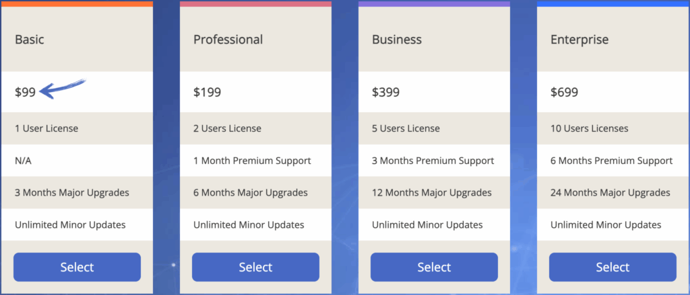Select the Basic plan
The height and width of the screenshot is (295, 690).
tap(77, 267)
